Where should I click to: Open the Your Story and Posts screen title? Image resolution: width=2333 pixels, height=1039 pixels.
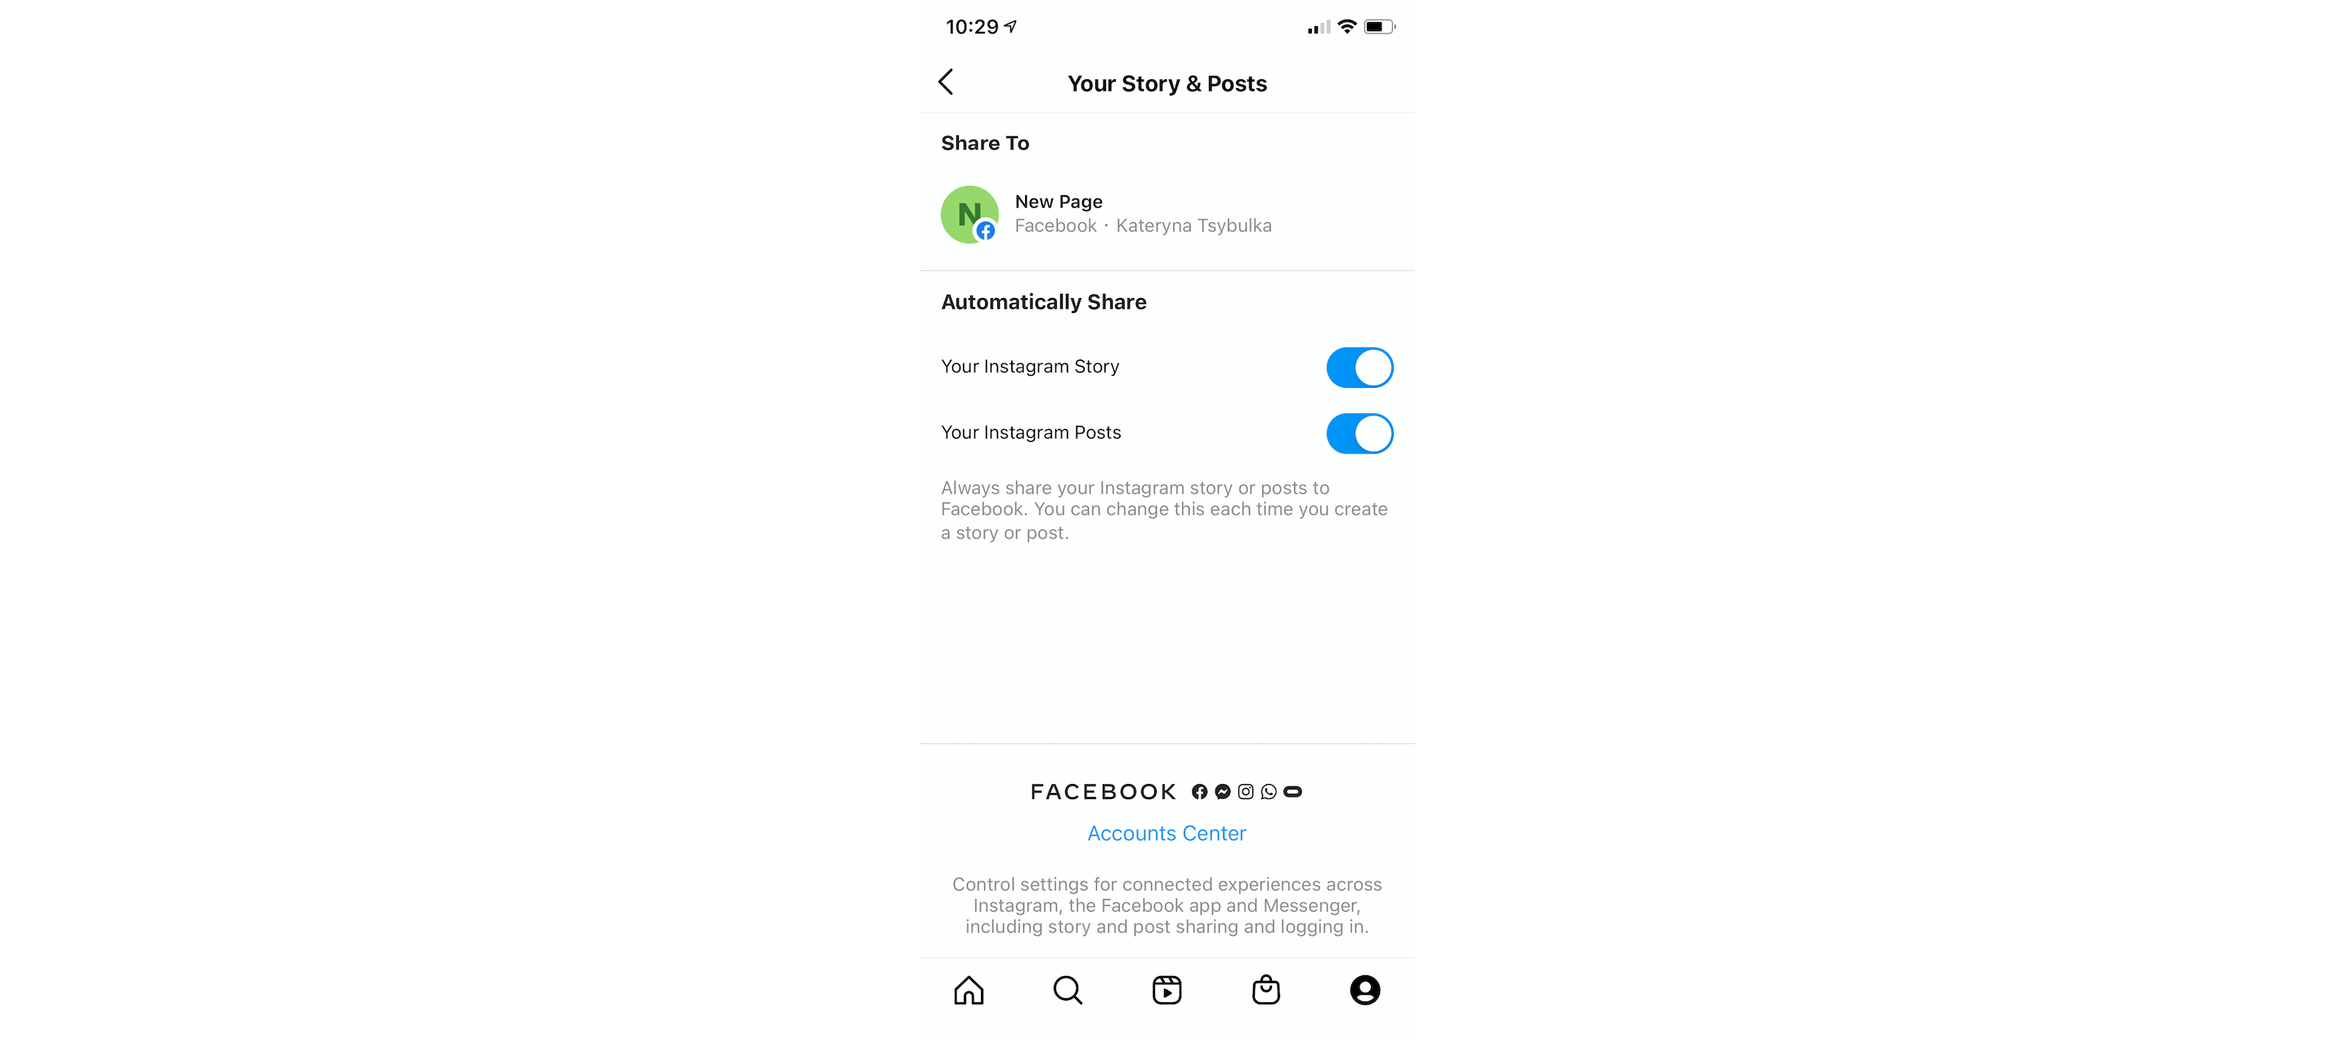coord(1166,82)
